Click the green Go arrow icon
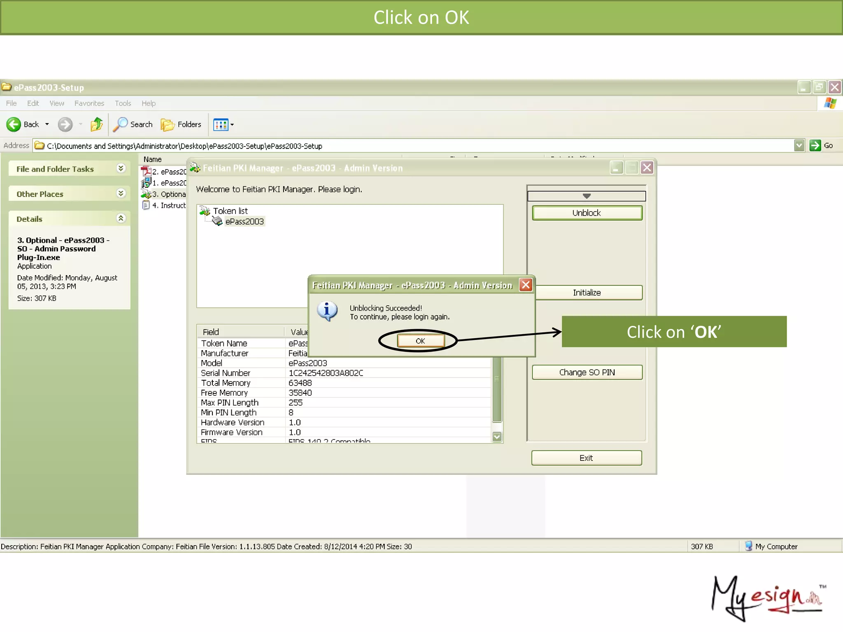Viewport: 843px width, 632px height. (815, 146)
